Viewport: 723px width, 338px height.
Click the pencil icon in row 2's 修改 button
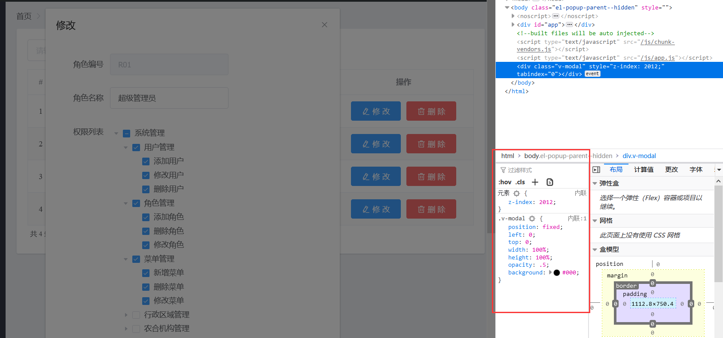click(x=366, y=144)
